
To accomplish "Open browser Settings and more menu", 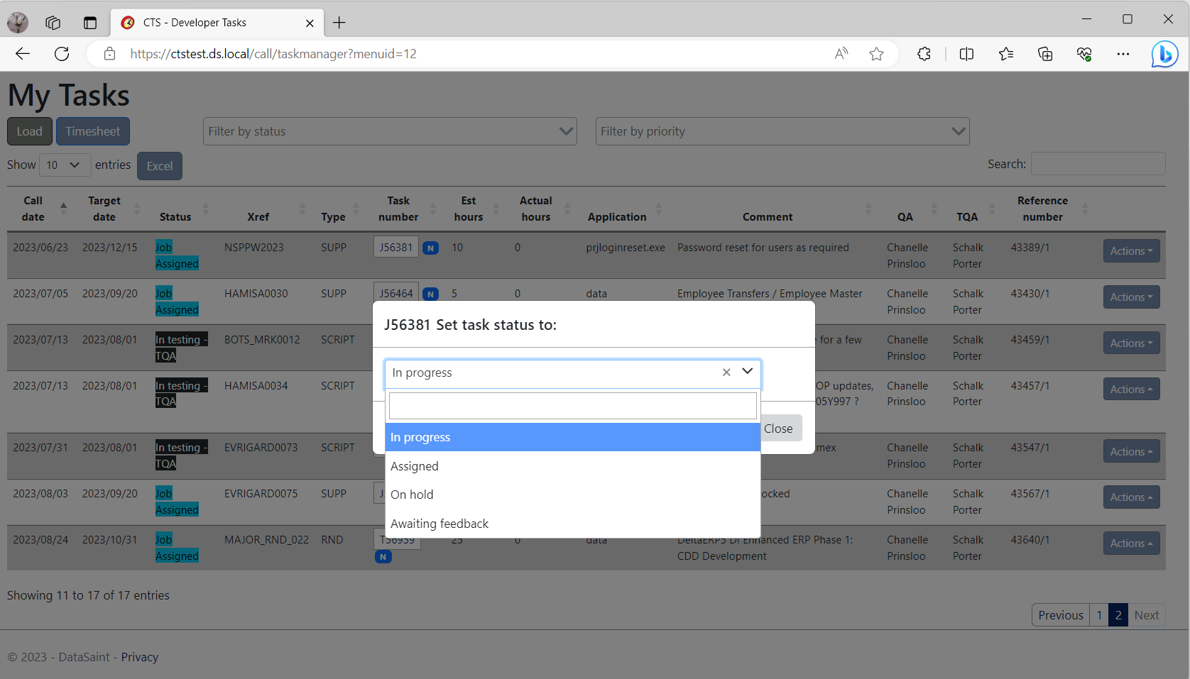I will (x=1123, y=54).
